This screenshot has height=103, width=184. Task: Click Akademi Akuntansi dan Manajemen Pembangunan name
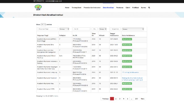click(x=46, y=51)
